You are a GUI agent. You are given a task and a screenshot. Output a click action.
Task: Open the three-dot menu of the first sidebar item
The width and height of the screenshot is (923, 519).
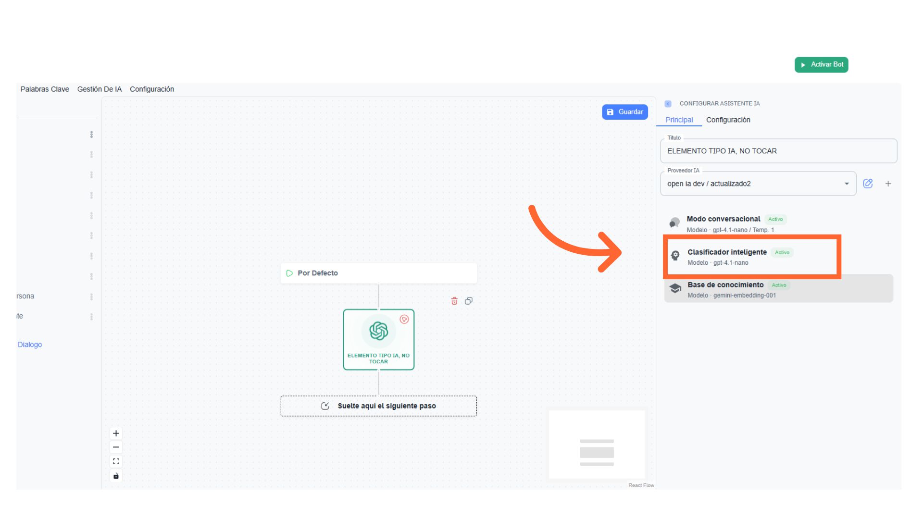click(91, 135)
